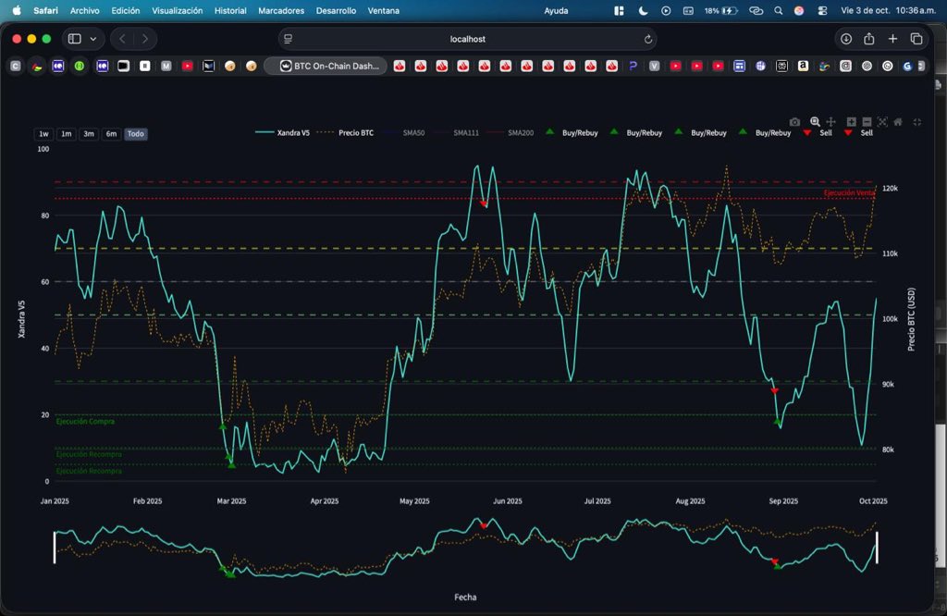Click the localhost address field
Image resolution: width=947 pixels, height=616 pixels.
[x=467, y=39]
